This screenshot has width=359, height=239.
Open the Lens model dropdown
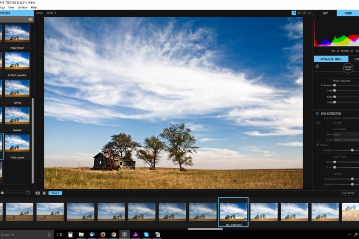click(346, 139)
